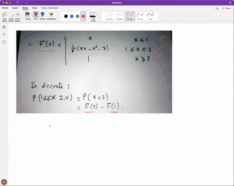The image size is (234, 186).
Task: Click the Insert Space tool
Action: point(18,17)
